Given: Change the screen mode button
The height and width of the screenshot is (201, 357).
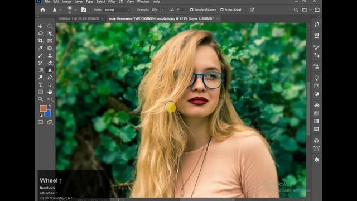Looking at the screenshot, I should click(x=50, y=122).
